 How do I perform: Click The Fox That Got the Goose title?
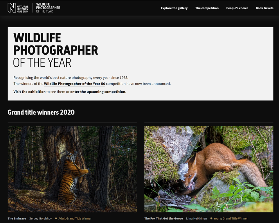coord(163,218)
